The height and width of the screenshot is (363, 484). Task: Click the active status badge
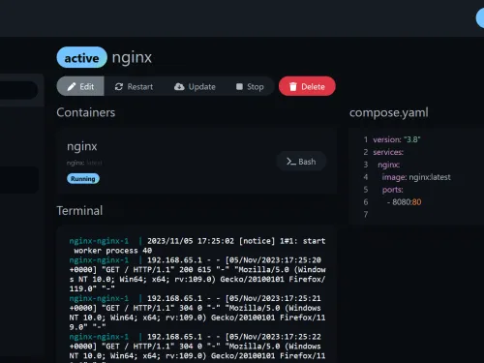(x=81, y=57)
